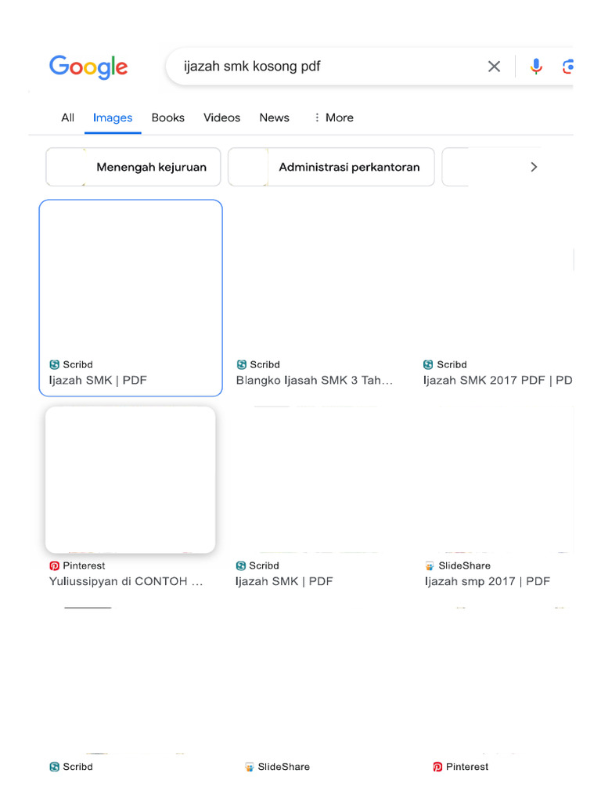Open the Yuliussipyan Pinterest image thumbnail
Viewport: 601px width, 802px height.
pos(131,479)
